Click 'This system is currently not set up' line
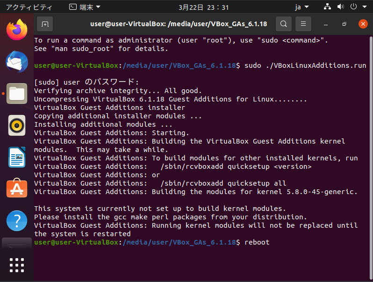 point(159,209)
